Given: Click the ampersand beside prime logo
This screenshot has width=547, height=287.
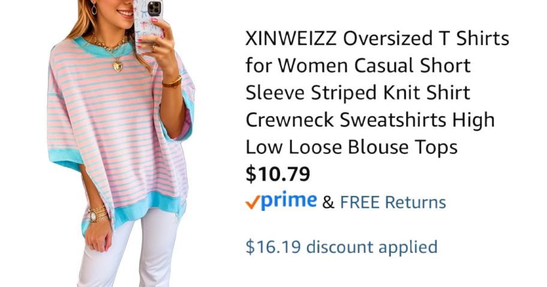Looking at the screenshot, I should pyautogui.click(x=328, y=203).
